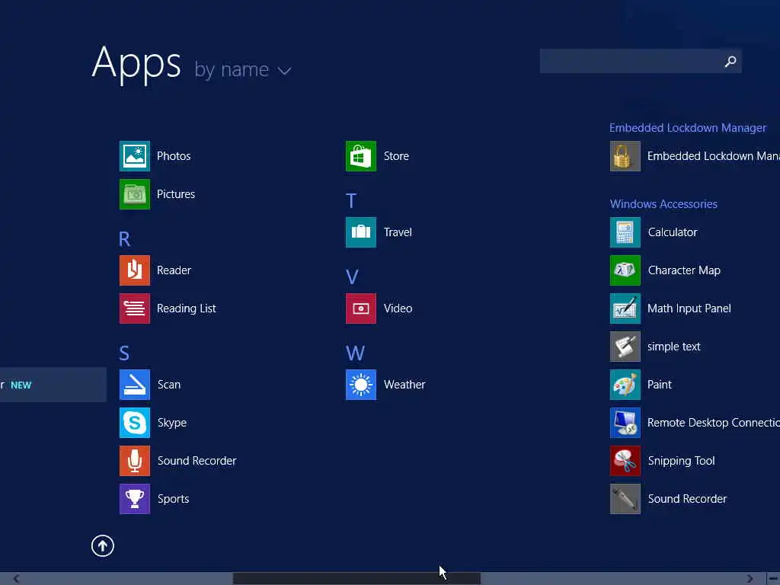Launch the Reader app icon
Viewport: 780px width, 585px height.
(x=134, y=270)
